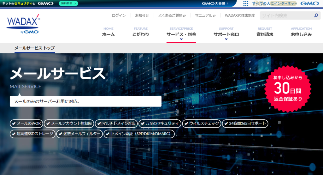Screen dimensions: 323x175
Task: Open the GMO大会議 banner link
Action: pos(215,3)
